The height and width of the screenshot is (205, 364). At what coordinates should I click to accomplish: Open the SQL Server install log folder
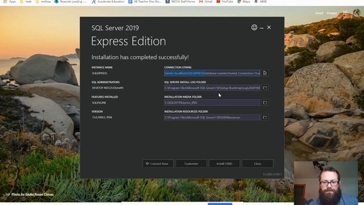pyautogui.click(x=265, y=88)
